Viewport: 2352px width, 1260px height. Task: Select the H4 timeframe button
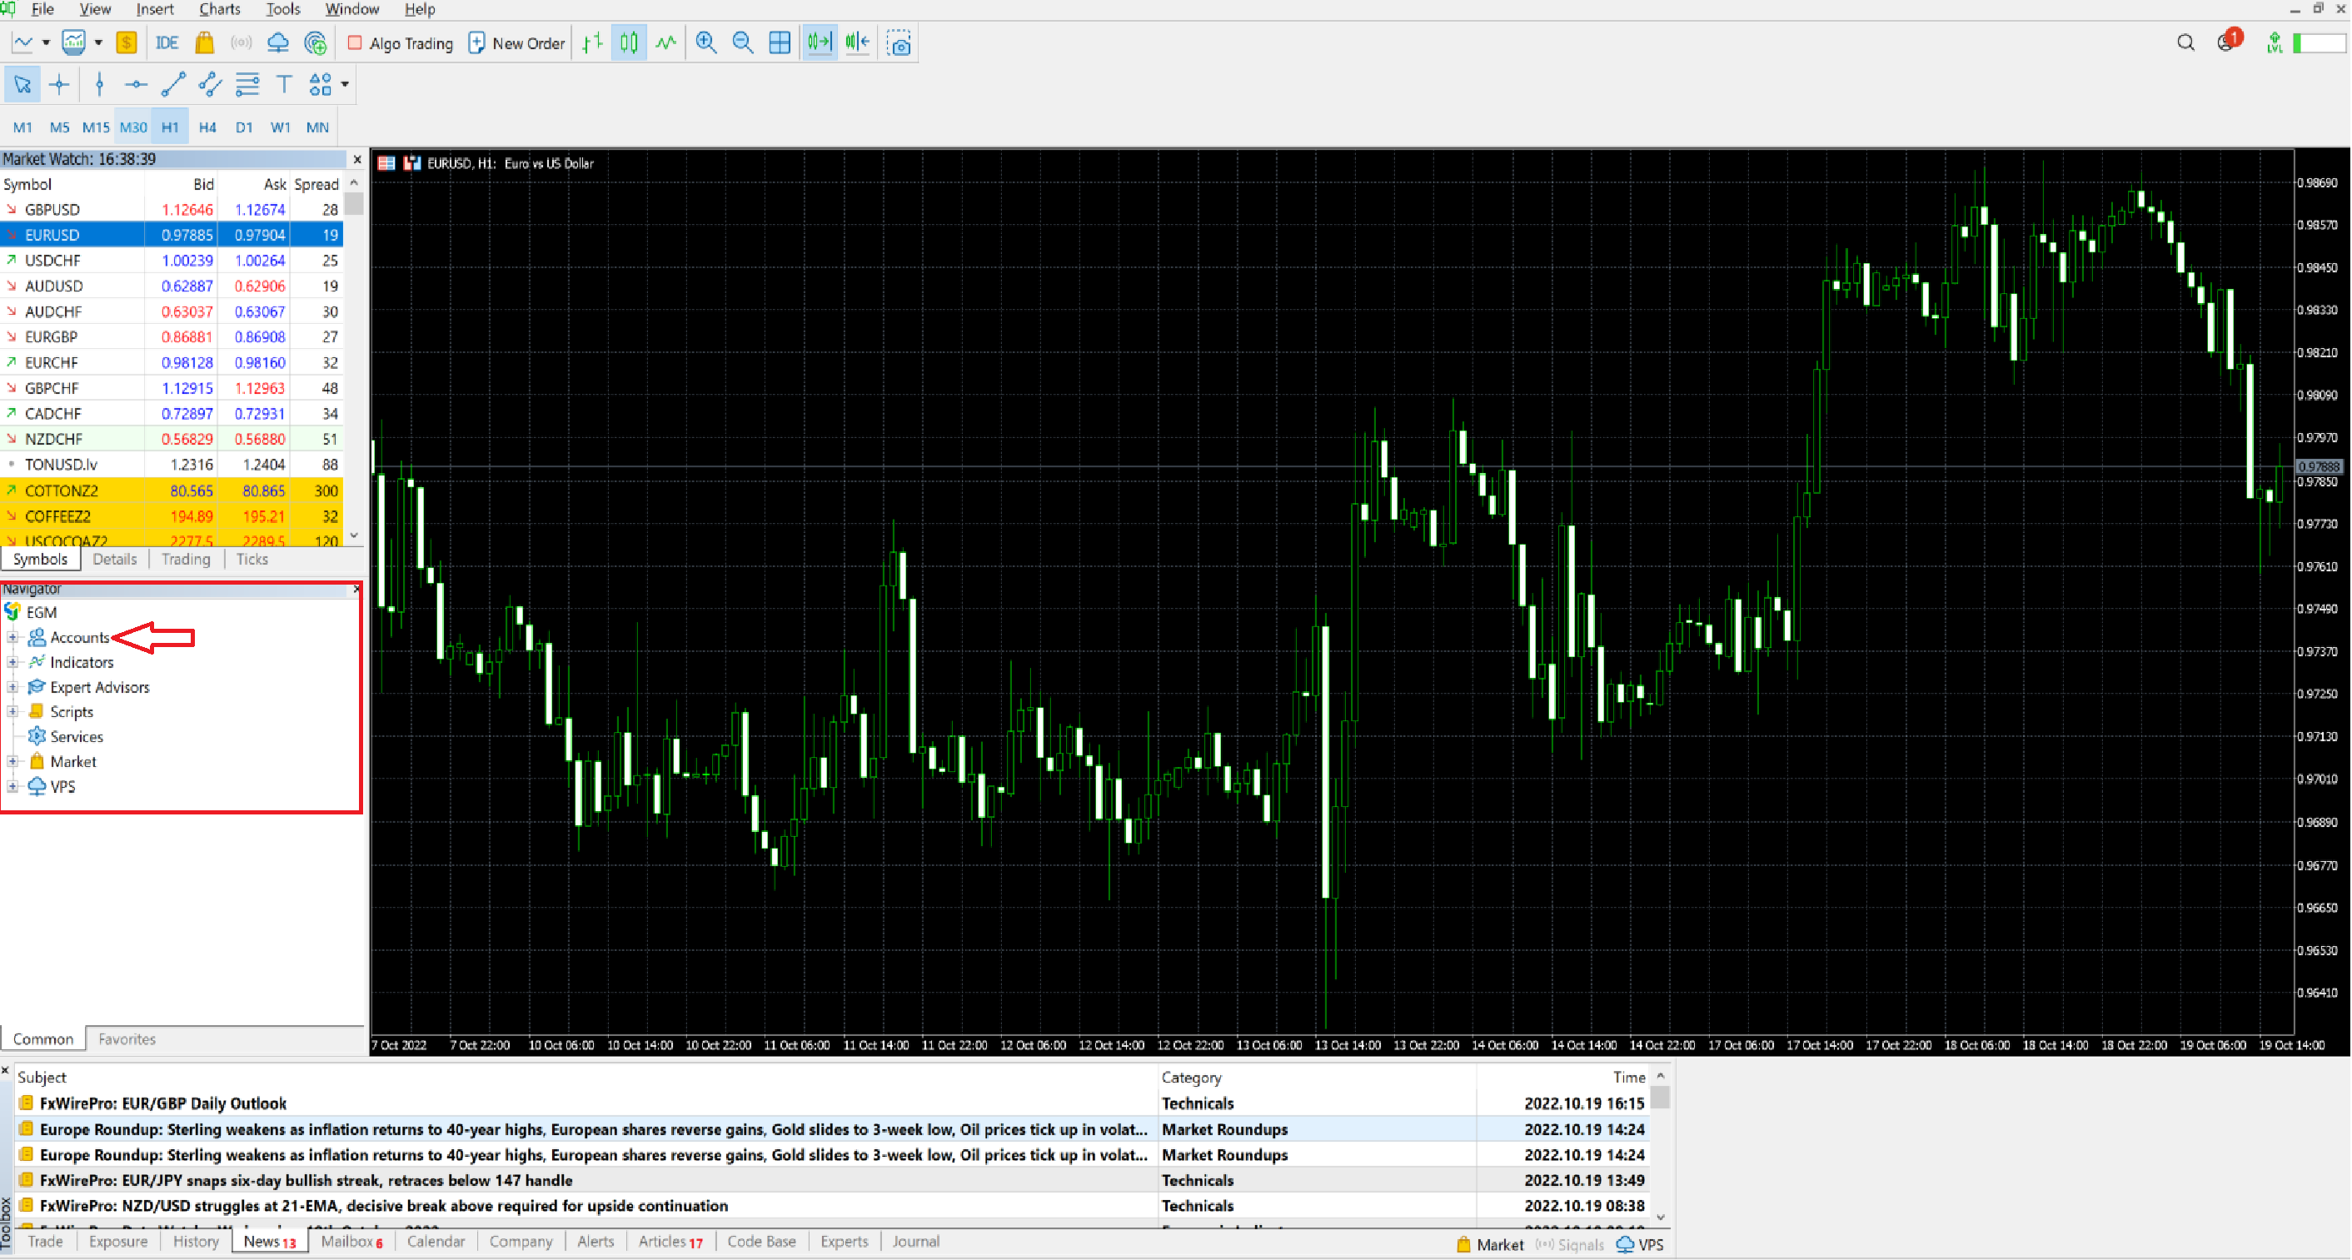coord(207,127)
